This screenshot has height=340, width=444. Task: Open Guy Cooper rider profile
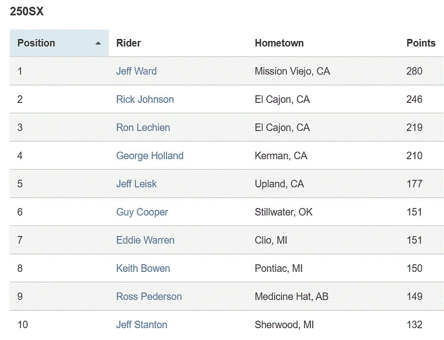pos(142,212)
